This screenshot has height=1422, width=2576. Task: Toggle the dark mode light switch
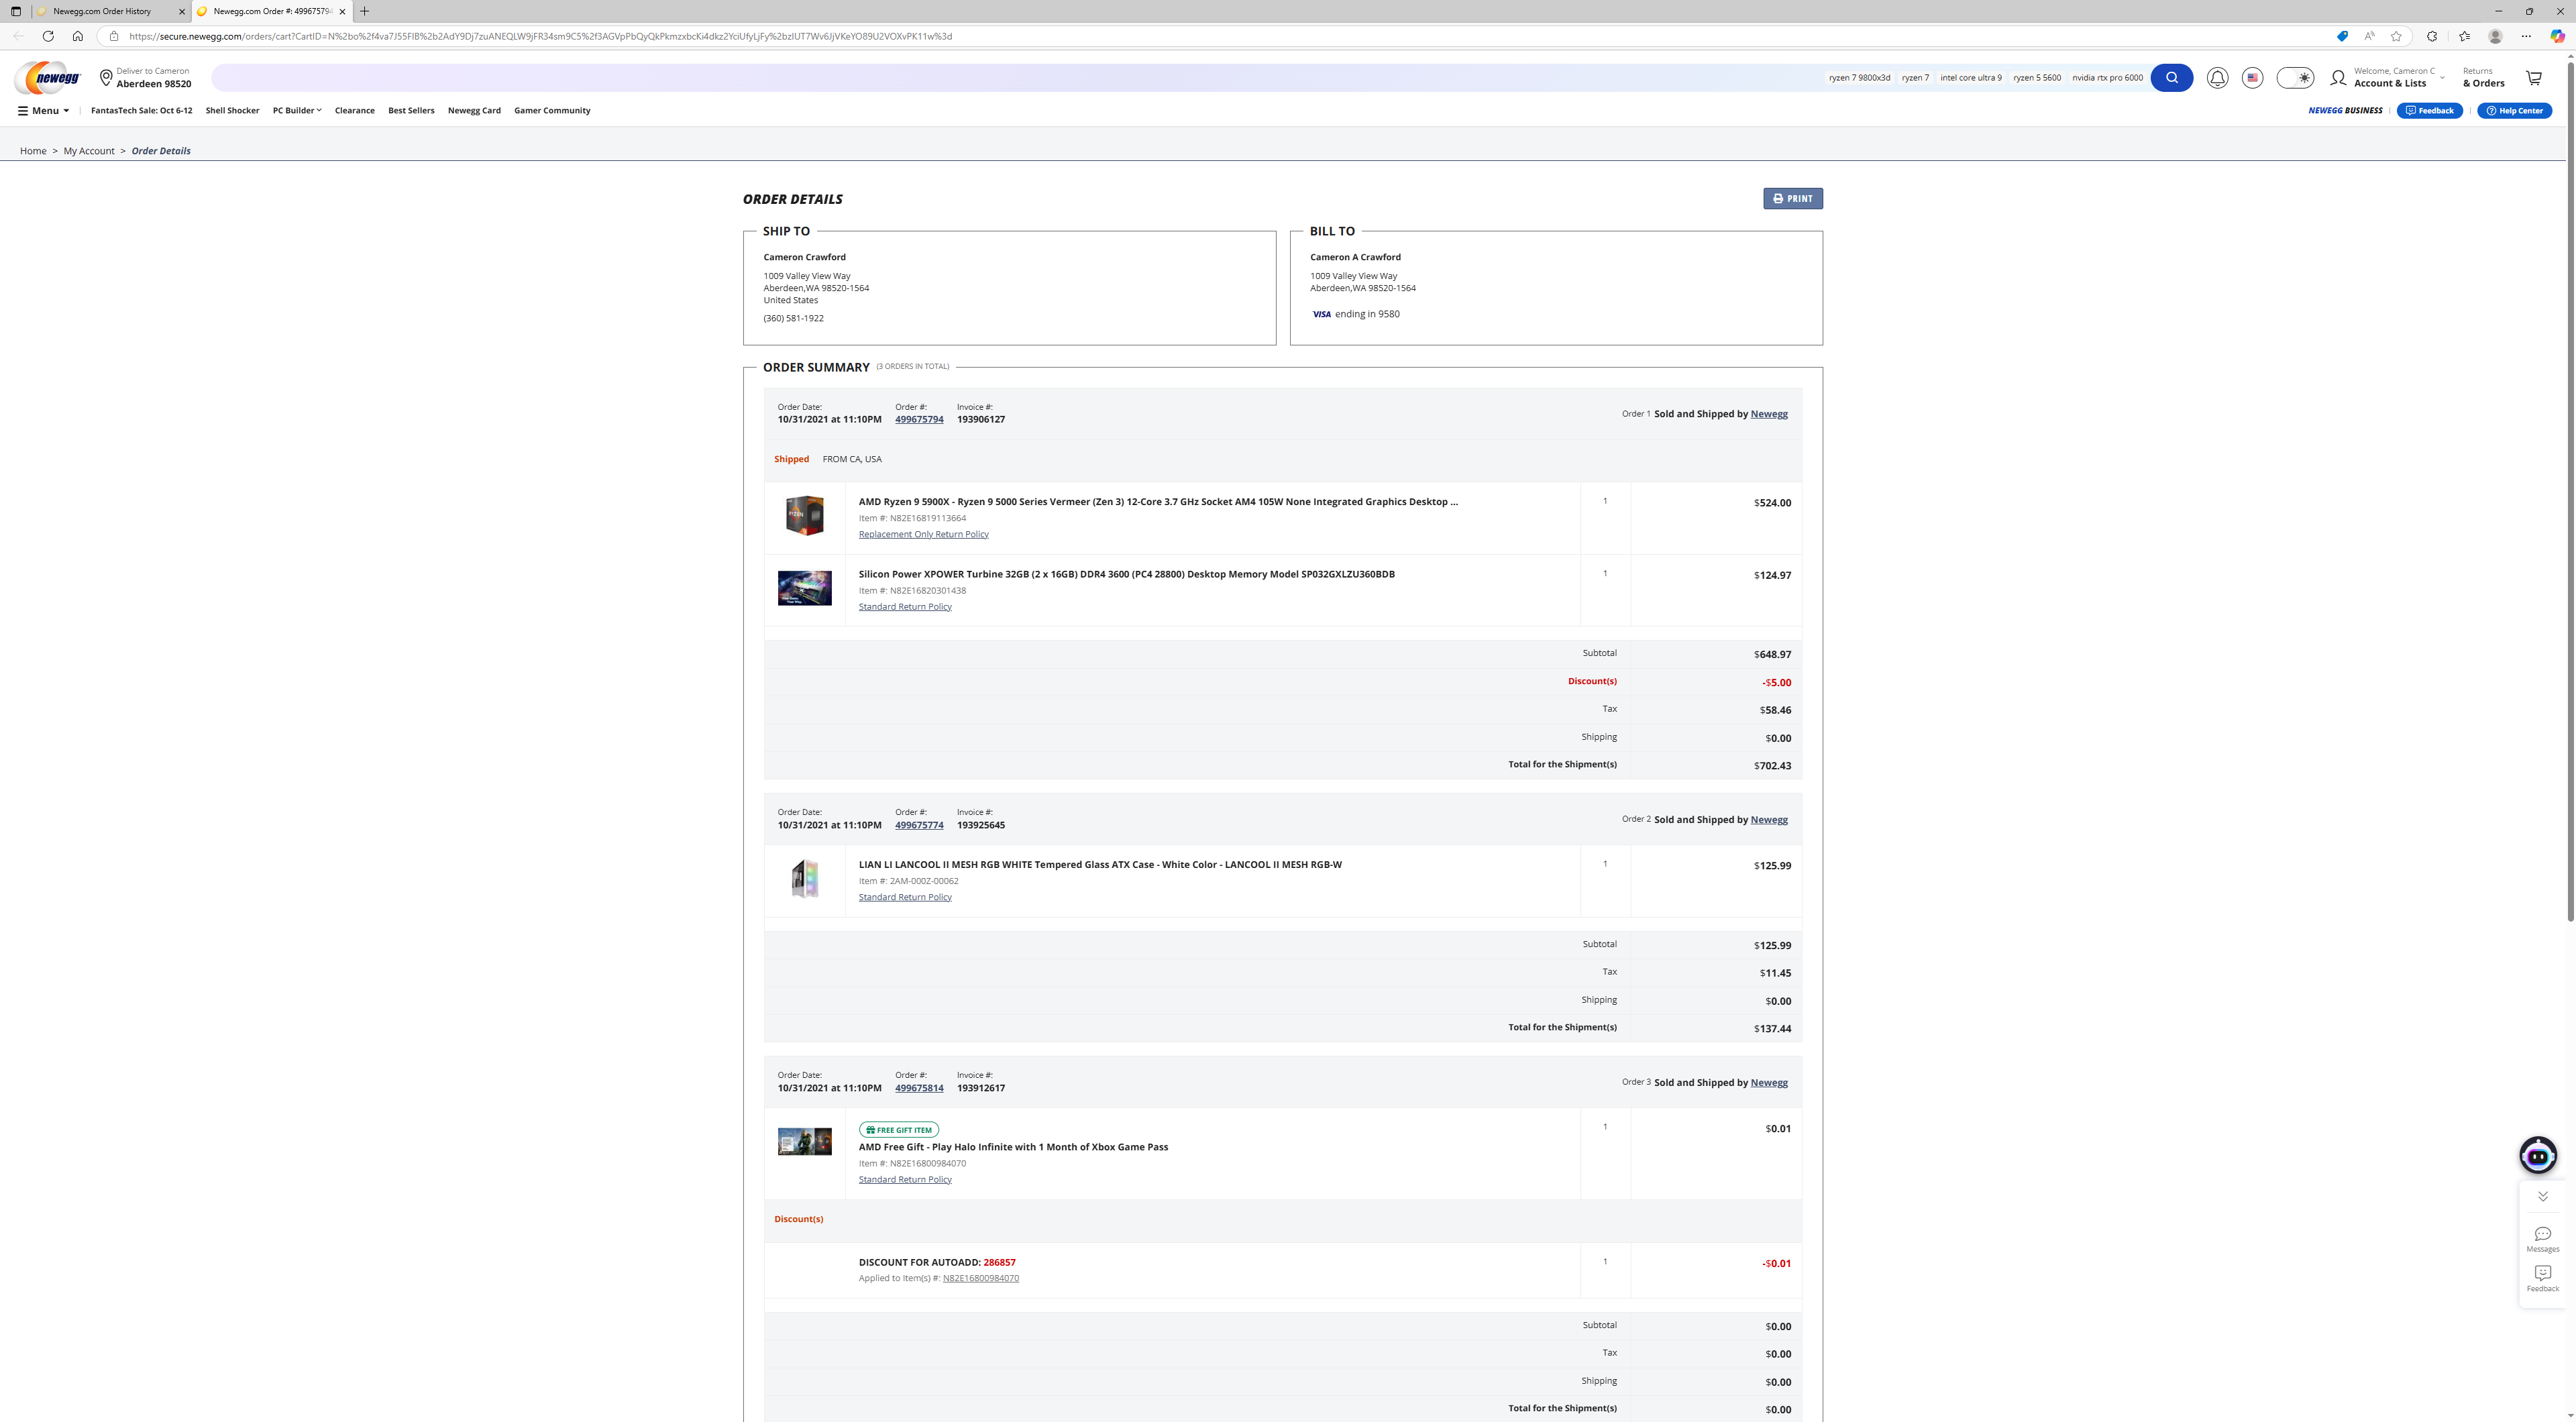click(2295, 78)
